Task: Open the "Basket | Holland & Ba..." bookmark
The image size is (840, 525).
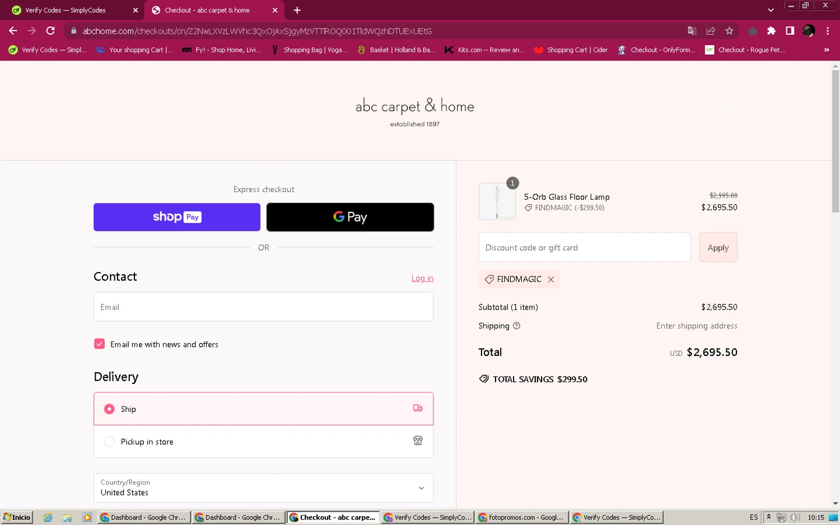Action: [396, 50]
